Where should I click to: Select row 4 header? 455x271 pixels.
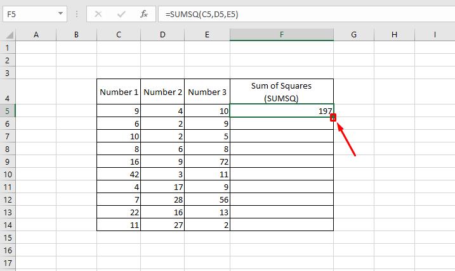coord(8,91)
